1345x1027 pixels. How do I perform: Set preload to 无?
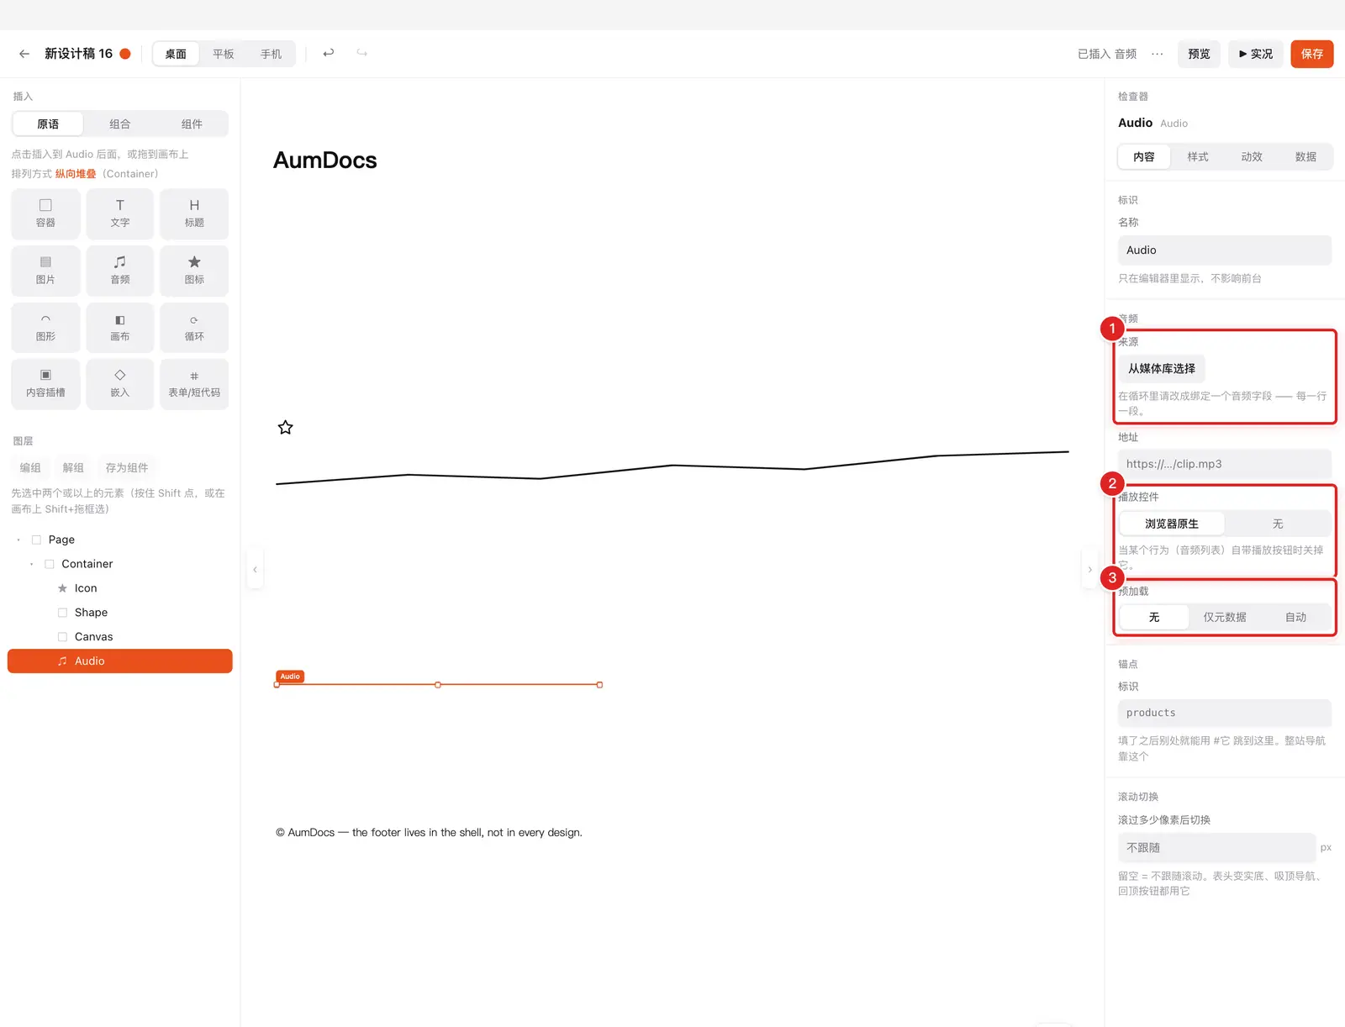(x=1154, y=617)
